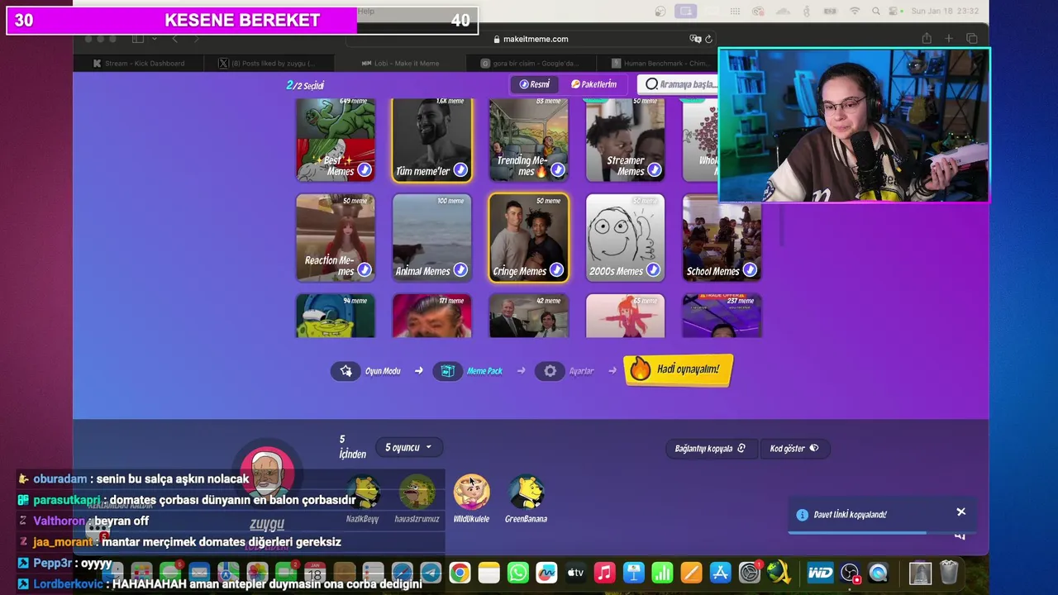Viewport: 1058px width, 595px height.
Task: Toggle the browser sidebar icon
Action: point(138,39)
